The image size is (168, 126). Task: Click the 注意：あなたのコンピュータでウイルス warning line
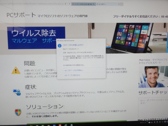[x=78, y=52]
